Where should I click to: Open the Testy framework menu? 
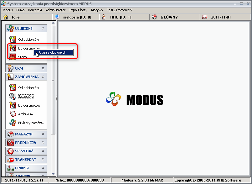pos(120,10)
